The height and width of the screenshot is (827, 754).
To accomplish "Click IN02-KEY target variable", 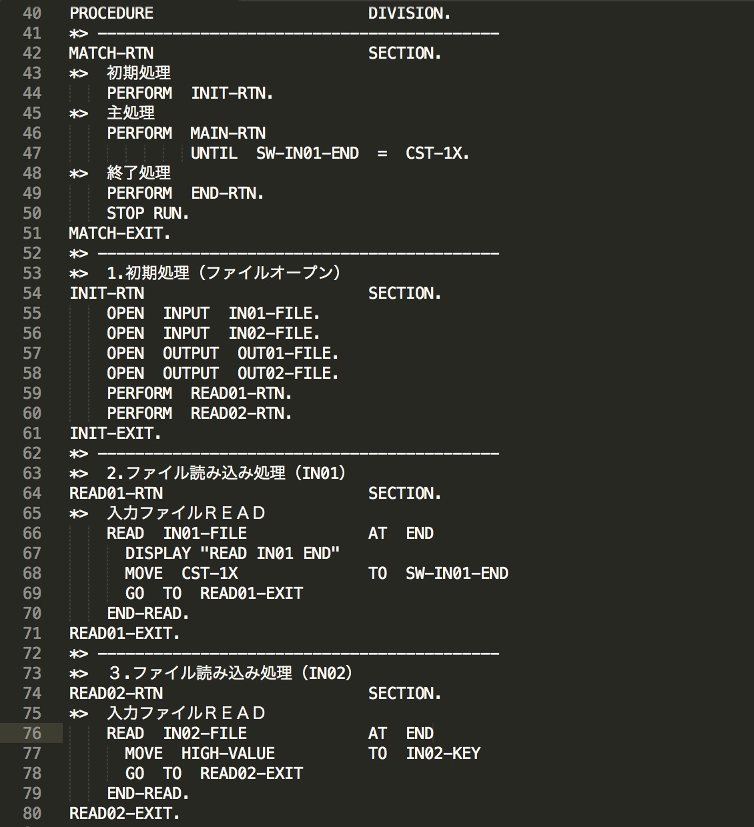I will pyautogui.click(x=443, y=754).
